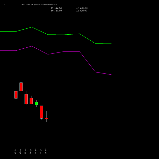The height and width of the screenshot is (159, 159).
Task: Select the red candle for 21 Apr
Action: coord(31,101)
